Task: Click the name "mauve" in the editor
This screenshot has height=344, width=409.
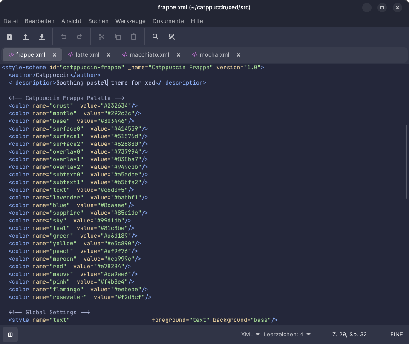Action: tap(61, 274)
